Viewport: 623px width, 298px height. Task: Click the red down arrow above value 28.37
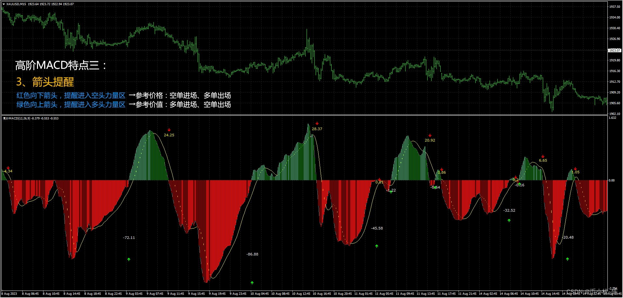[x=317, y=123]
